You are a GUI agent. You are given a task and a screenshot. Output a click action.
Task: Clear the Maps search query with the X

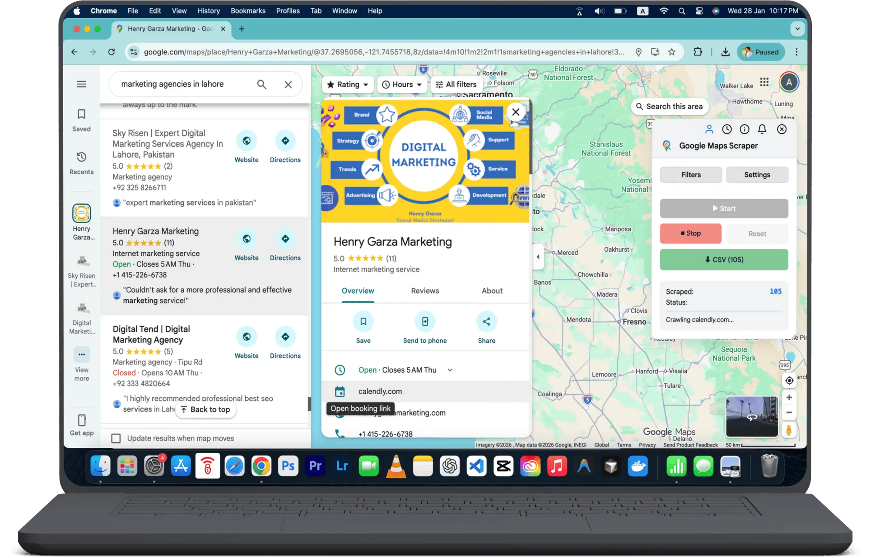(288, 85)
